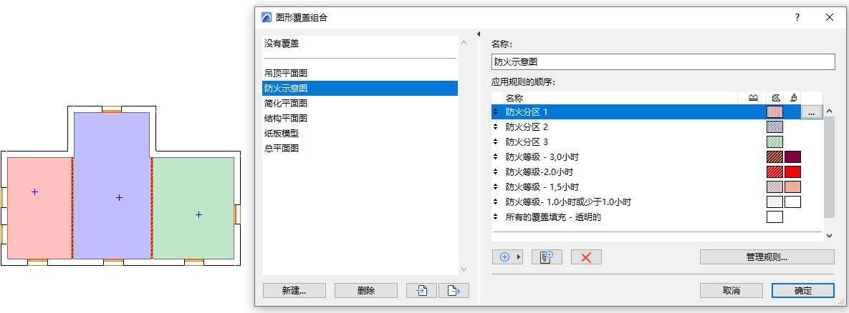Click the blue zone in floor plan
The image size is (849, 313).
click(112, 185)
